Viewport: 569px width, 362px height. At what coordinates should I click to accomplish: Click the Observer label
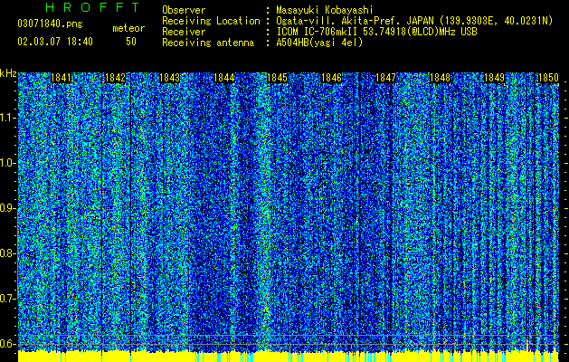click(184, 11)
